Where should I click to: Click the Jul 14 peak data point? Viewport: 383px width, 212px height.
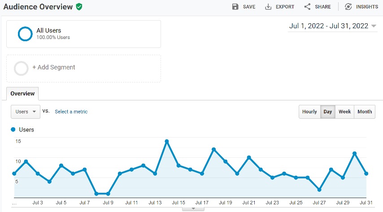pos(166,141)
